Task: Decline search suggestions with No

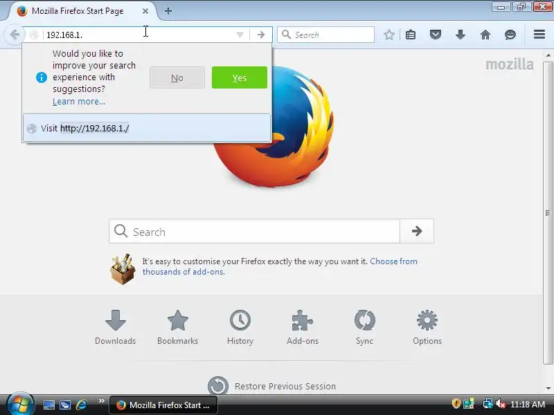Action: (x=177, y=77)
